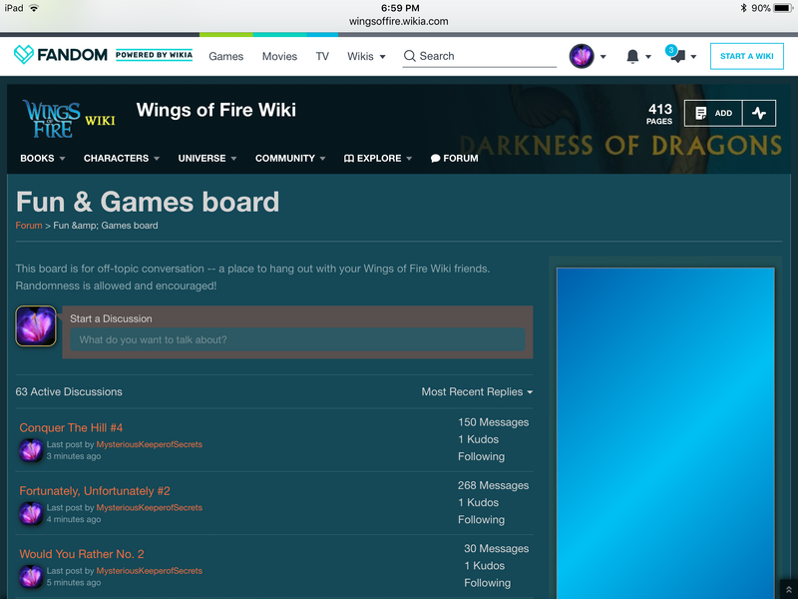
Task: Open the notifications bell icon
Action: [x=631, y=57]
